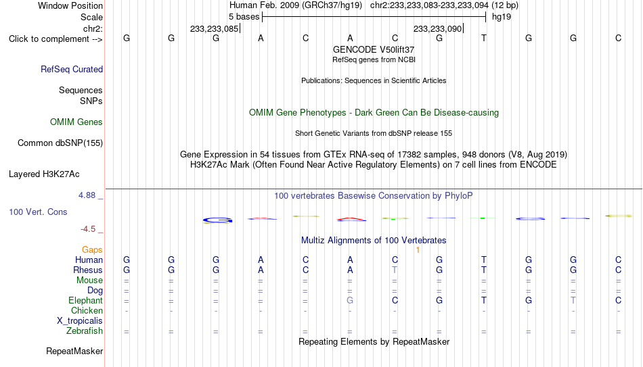This screenshot has height=367, width=643.
Task: Select the Window Position label
Action: 70,5
